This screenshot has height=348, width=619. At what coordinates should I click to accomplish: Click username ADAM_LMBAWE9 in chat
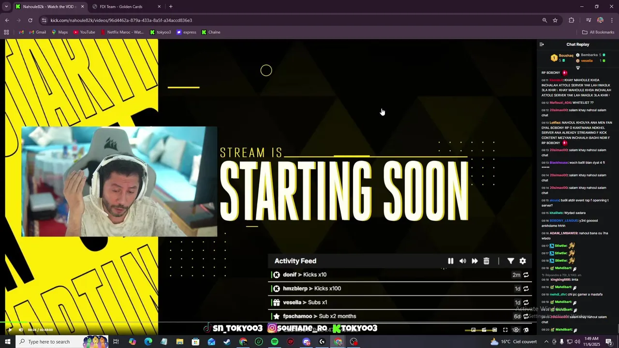563,233
